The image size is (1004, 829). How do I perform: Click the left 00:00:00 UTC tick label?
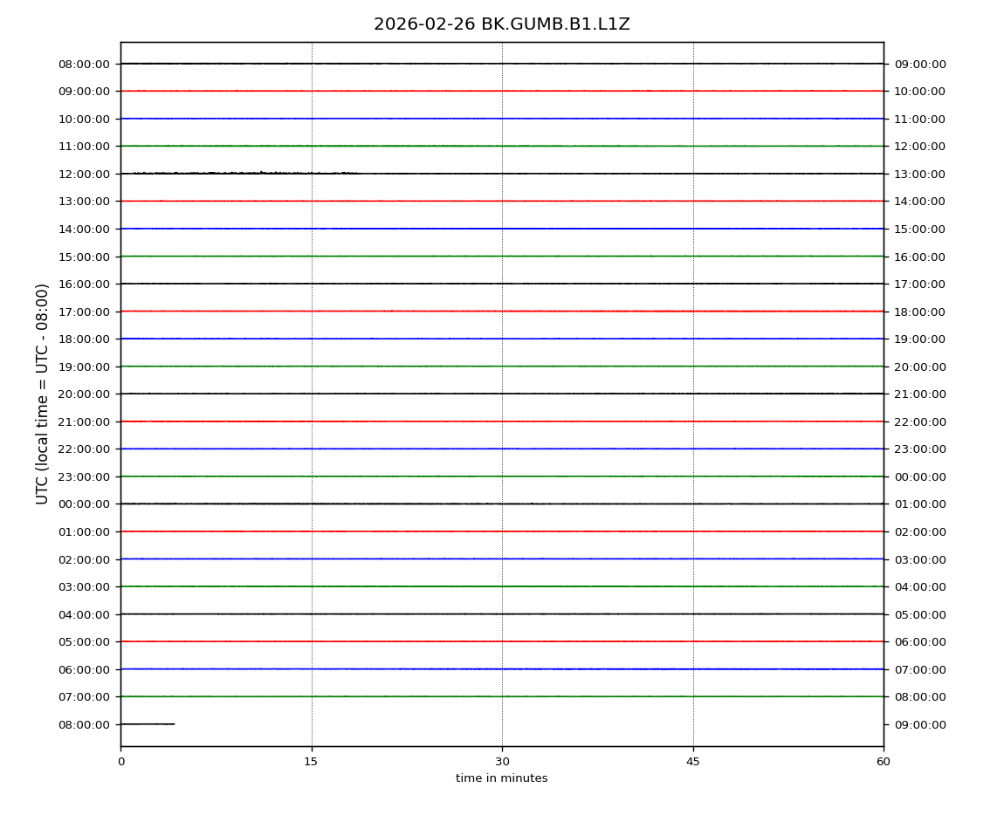click(84, 504)
